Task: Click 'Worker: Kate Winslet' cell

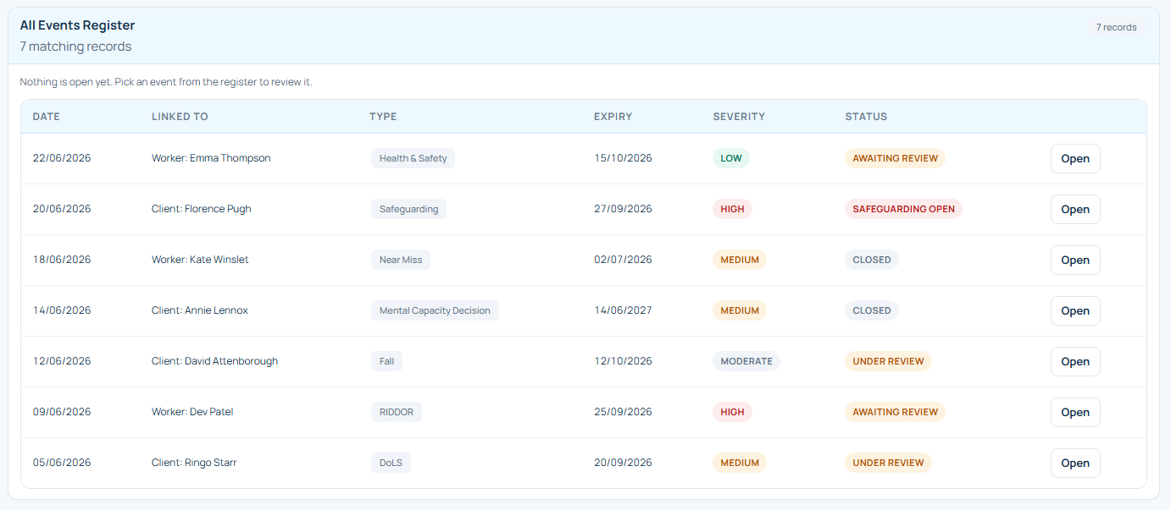Action: coord(200,260)
